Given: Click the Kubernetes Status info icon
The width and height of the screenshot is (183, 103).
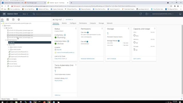Looking at the screenshot, I should click(x=68, y=41).
